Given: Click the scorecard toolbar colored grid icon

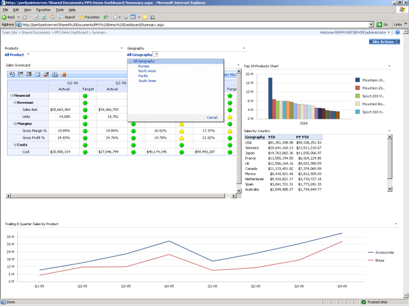Looking at the screenshot, I should pos(55,74).
